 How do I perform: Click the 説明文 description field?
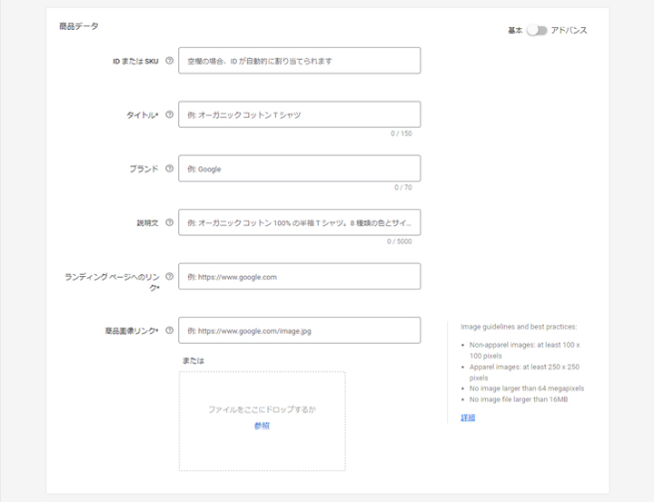coord(299,222)
